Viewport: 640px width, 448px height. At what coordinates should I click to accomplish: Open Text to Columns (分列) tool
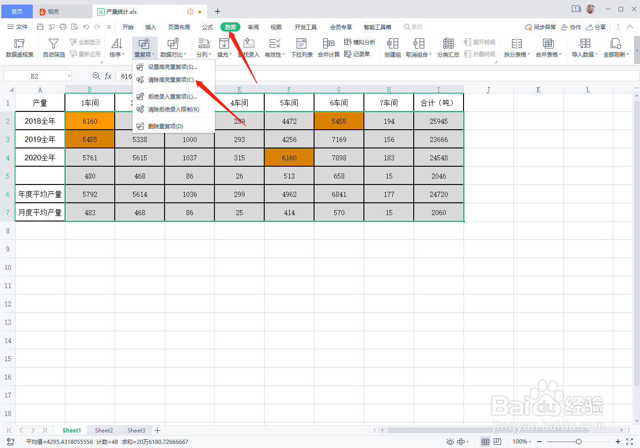(x=204, y=47)
